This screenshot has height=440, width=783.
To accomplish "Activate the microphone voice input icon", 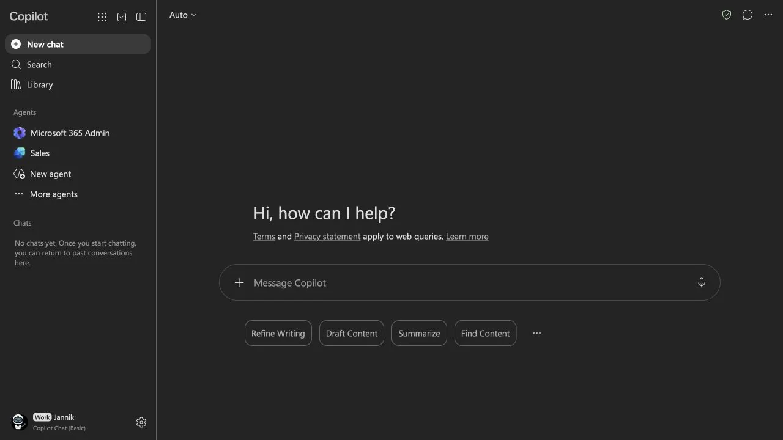I will pyautogui.click(x=702, y=282).
